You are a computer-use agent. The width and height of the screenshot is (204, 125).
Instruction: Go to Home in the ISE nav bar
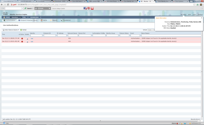point(7,17)
